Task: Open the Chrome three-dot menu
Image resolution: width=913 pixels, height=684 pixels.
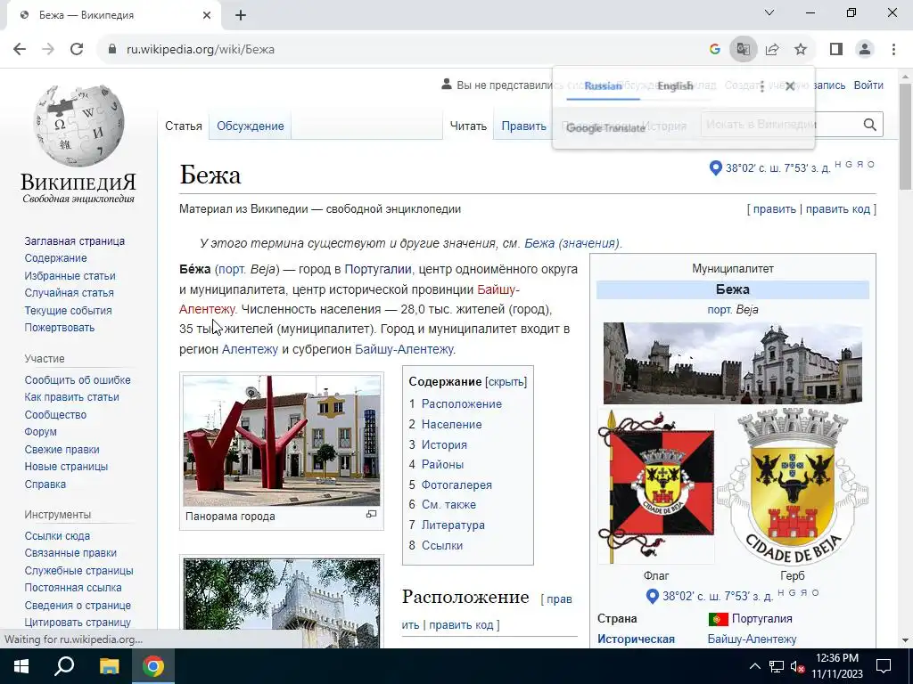Action: pos(893,50)
